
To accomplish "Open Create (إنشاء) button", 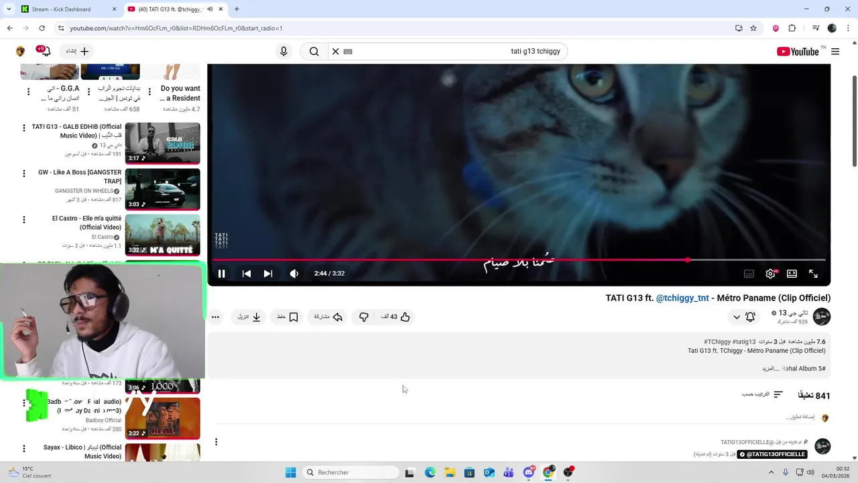I will [x=78, y=51].
